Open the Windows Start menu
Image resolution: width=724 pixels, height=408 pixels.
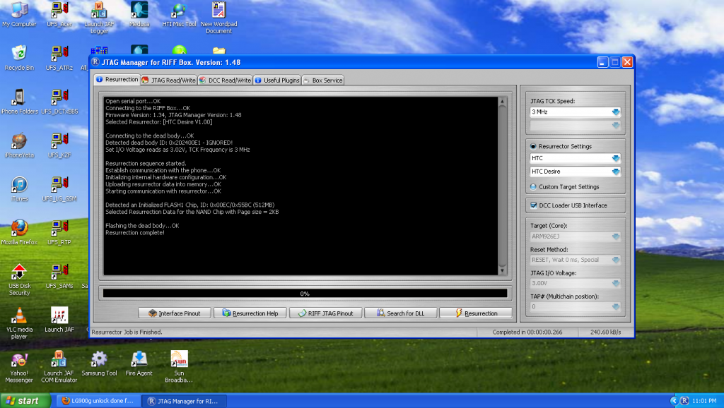pyautogui.click(x=25, y=401)
